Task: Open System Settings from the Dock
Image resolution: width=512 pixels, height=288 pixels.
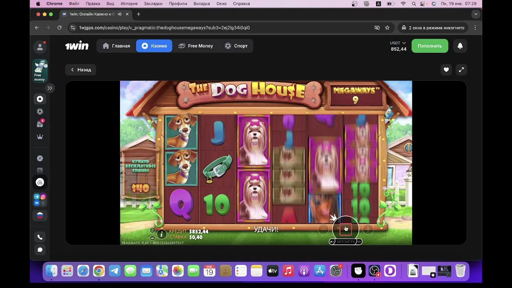Action: pyautogui.click(x=336, y=271)
